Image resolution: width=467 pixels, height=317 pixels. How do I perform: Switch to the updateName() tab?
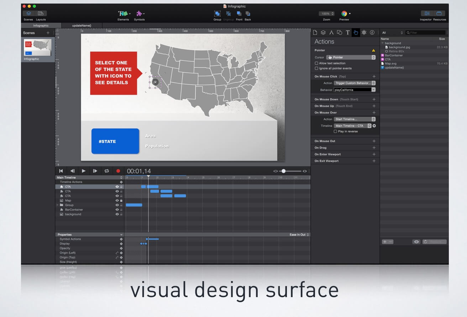pos(82,26)
